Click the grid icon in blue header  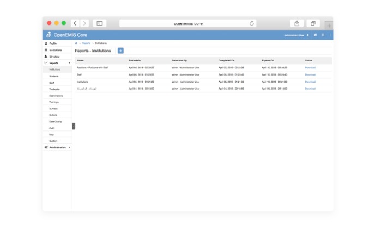pyautogui.click(x=323, y=35)
